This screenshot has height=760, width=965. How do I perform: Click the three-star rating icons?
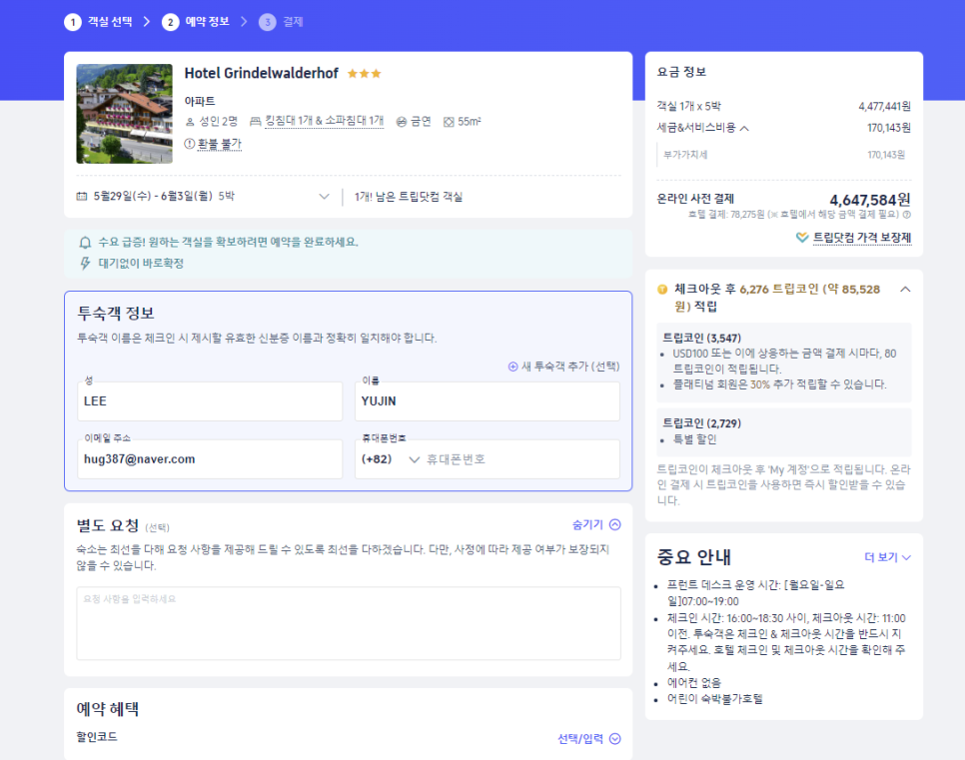(365, 74)
